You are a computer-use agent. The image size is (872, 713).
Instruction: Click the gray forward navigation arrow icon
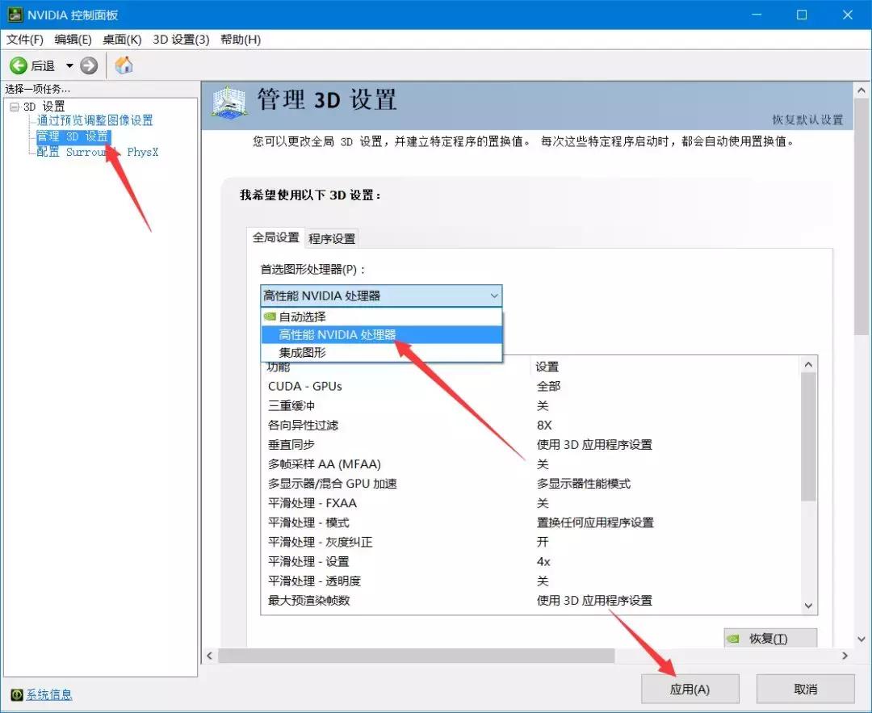[x=87, y=65]
